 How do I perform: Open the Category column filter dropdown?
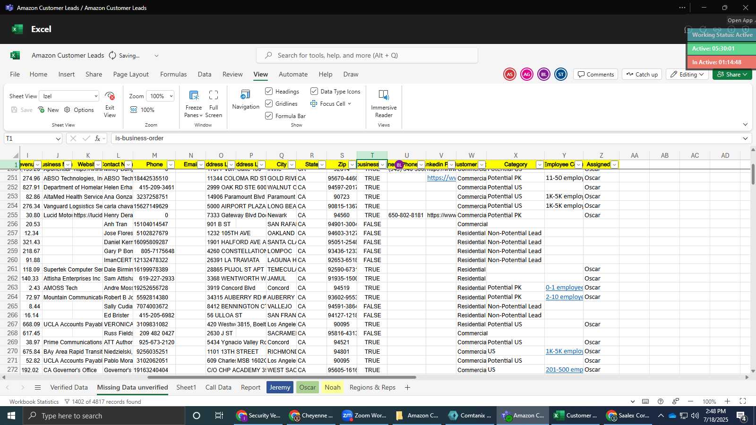point(540,164)
